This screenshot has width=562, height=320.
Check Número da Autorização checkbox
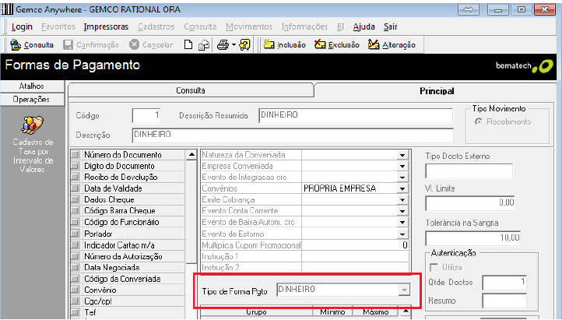click(x=75, y=257)
